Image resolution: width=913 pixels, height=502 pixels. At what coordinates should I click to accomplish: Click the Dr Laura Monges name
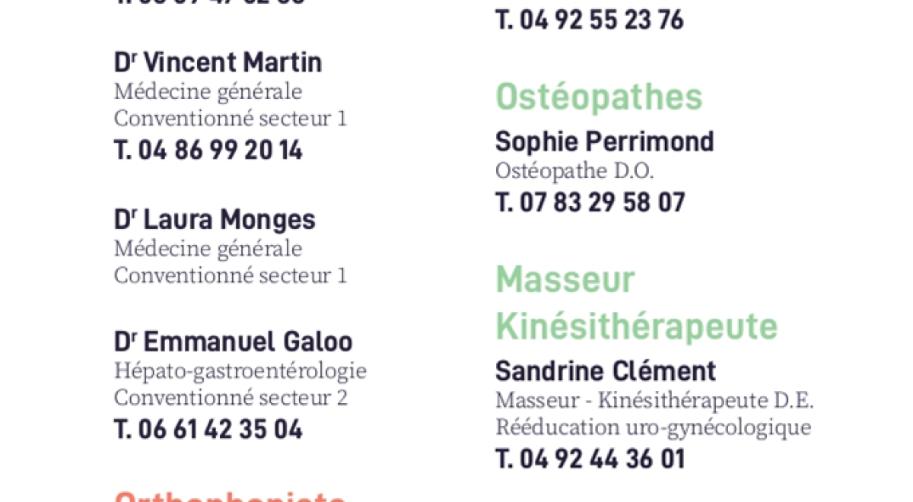[215, 220]
